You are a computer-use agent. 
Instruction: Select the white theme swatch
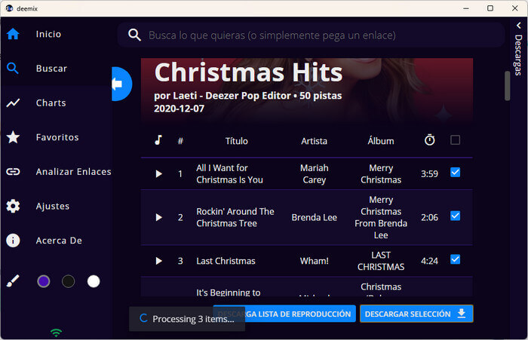pos(94,281)
